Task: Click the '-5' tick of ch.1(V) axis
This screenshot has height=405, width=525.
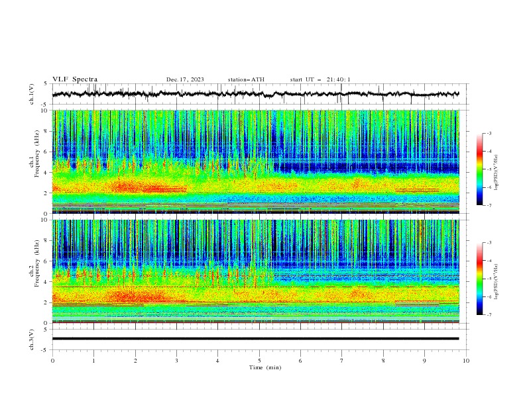Action: (44, 105)
